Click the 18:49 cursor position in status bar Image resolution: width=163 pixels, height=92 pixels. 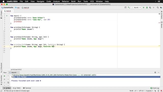pyautogui.click(x=131, y=91)
